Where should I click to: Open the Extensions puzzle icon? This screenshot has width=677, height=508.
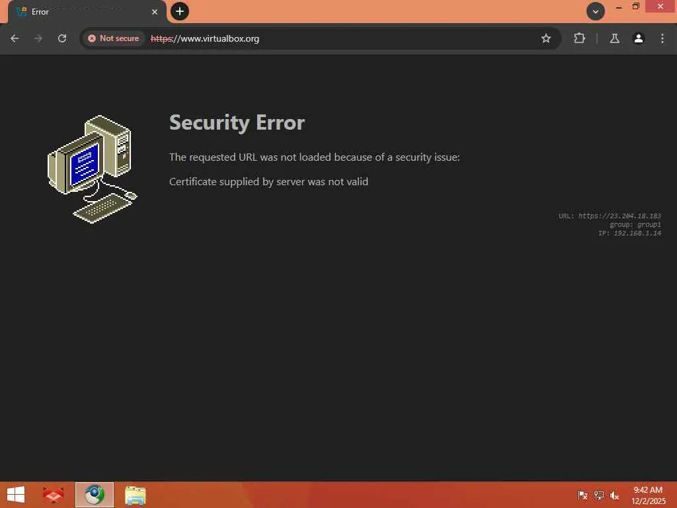pos(579,38)
